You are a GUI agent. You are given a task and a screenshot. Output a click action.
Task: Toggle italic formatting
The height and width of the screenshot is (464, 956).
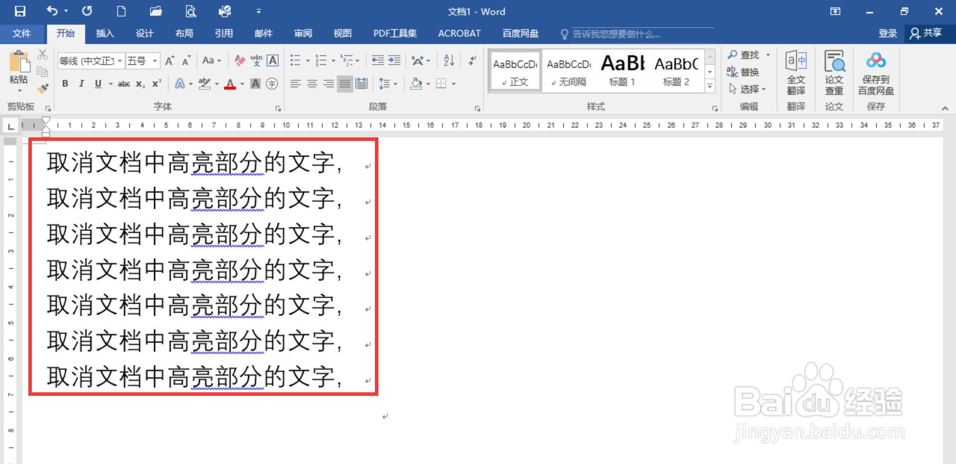tap(81, 84)
